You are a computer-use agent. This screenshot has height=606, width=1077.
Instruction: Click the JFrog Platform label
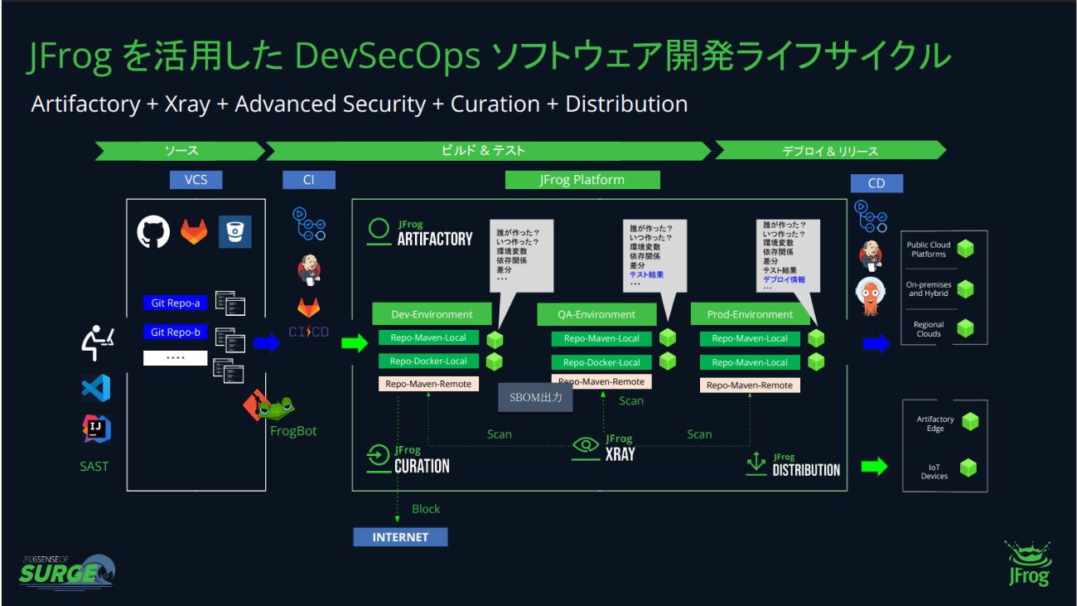click(x=582, y=180)
